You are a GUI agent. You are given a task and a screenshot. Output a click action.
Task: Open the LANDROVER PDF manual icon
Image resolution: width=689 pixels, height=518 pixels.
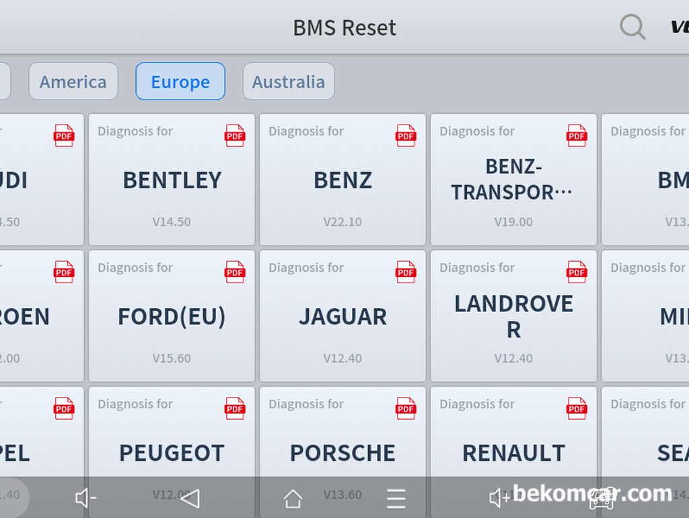[x=577, y=272]
